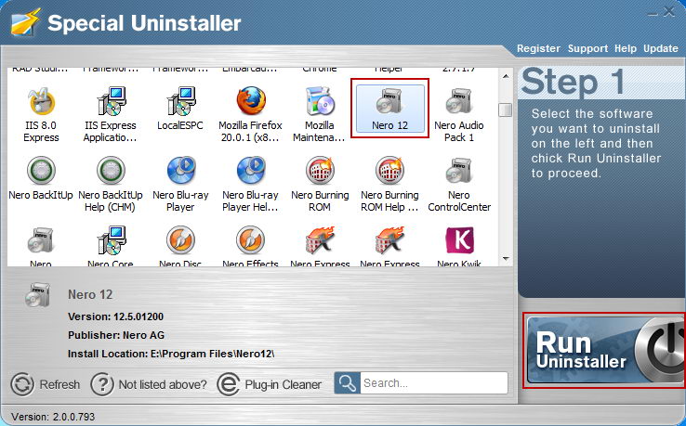Open the Plug-in Cleaner tool
The width and height of the screenshot is (686, 426).
(x=269, y=384)
